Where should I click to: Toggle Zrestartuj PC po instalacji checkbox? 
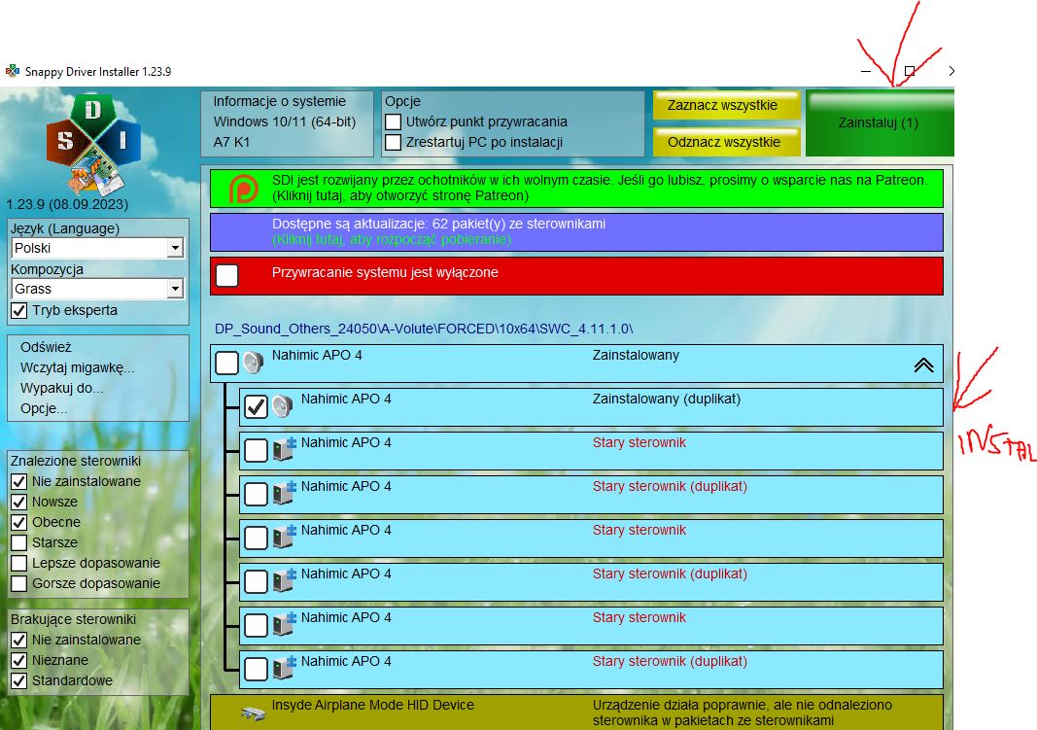pyautogui.click(x=394, y=143)
